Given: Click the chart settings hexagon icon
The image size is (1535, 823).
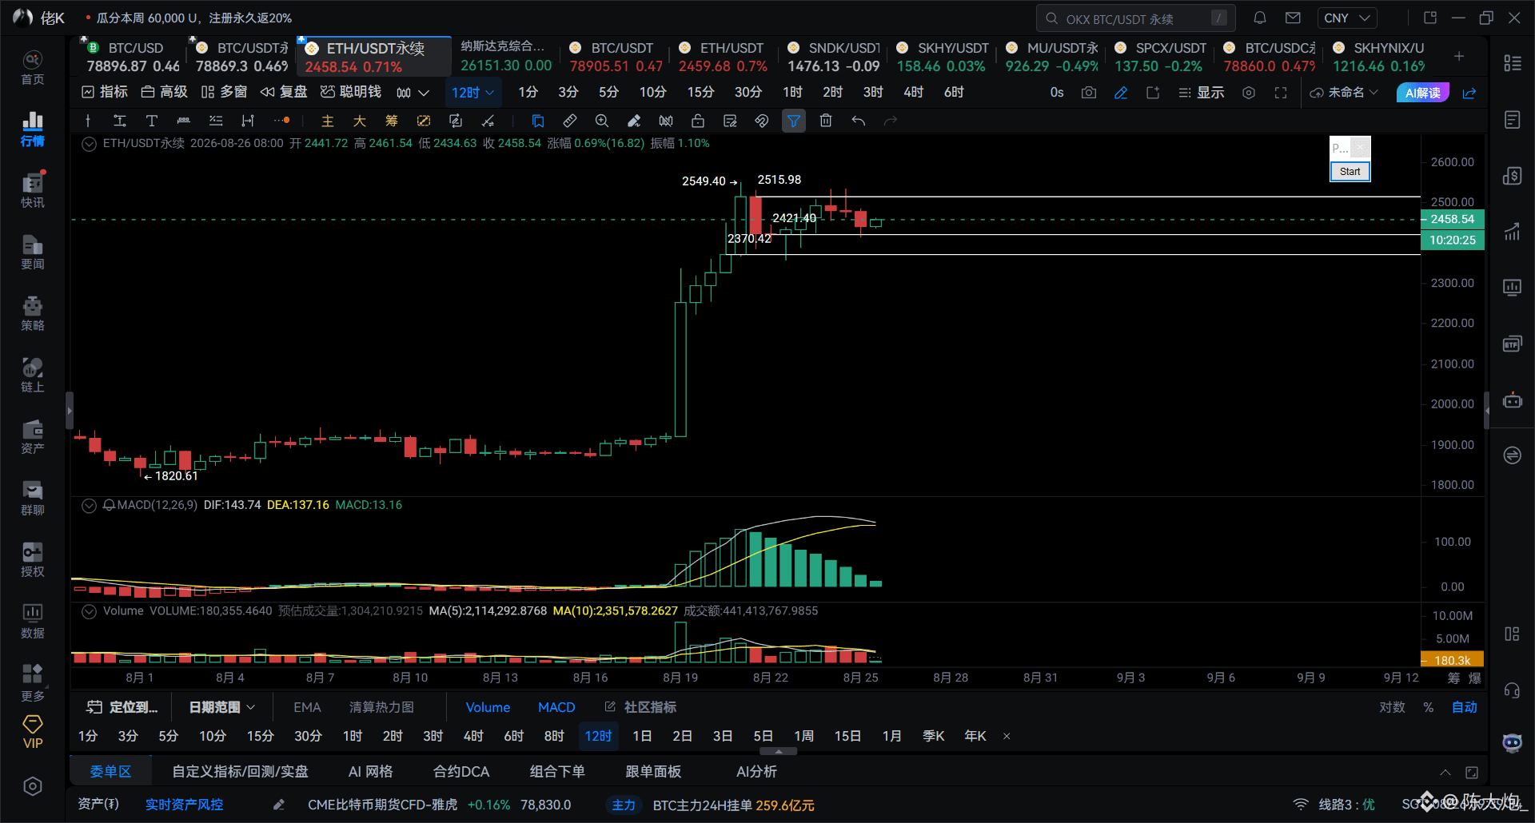Looking at the screenshot, I should pyautogui.click(x=1249, y=93).
